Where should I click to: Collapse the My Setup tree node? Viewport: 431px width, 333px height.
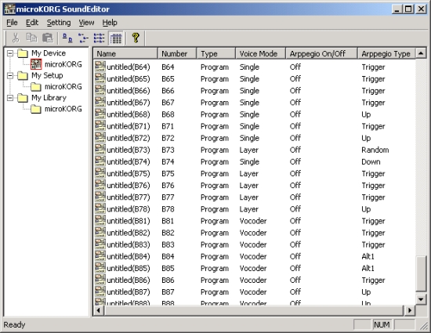tap(10, 75)
